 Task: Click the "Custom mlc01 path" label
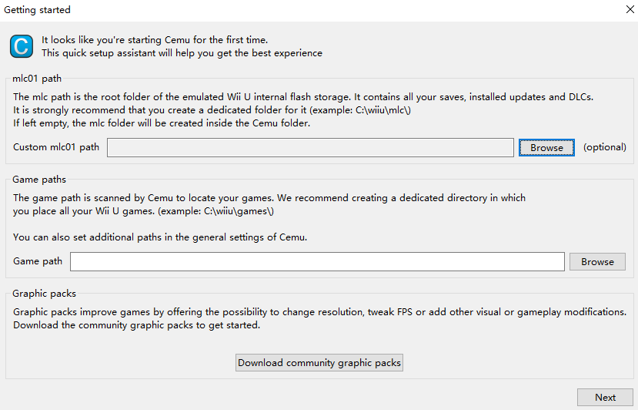pos(56,147)
